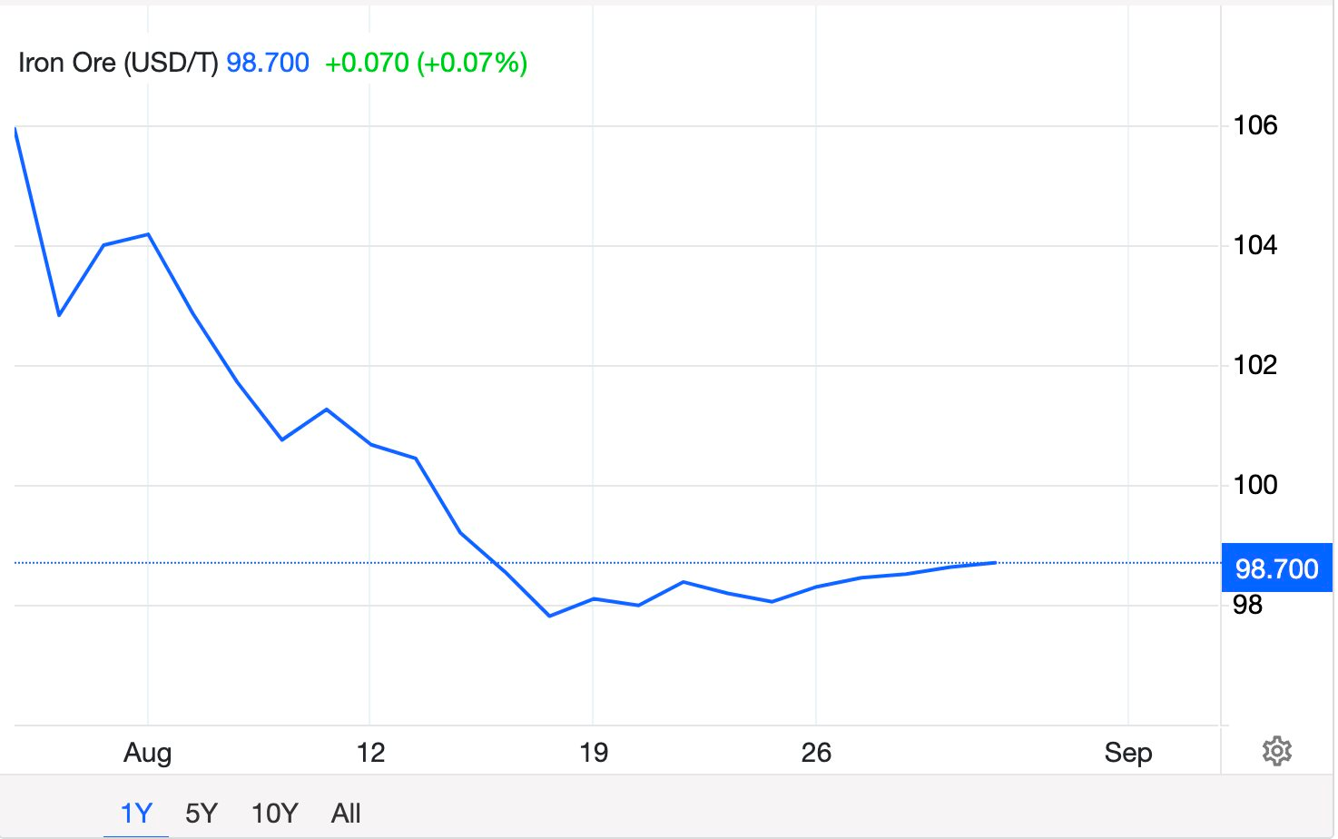
Task: Click the 104 price axis label
Action: coord(1255,245)
